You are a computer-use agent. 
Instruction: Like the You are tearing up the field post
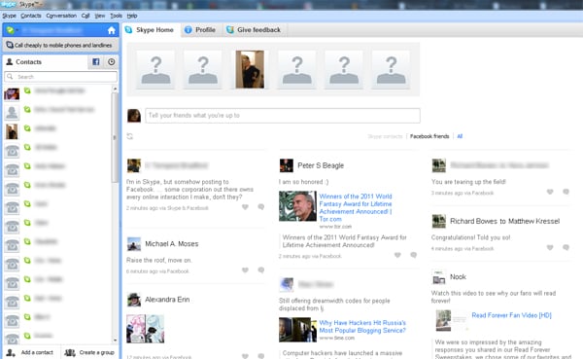point(550,192)
